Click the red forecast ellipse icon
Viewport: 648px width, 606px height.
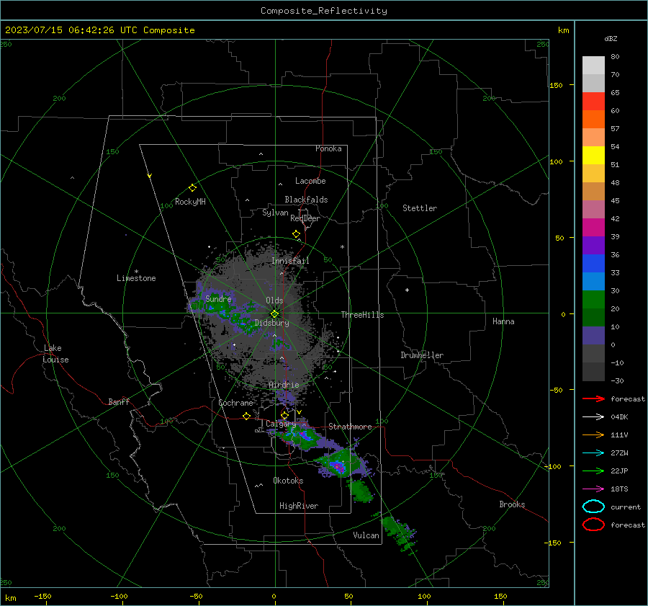click(x=593, y=525)
